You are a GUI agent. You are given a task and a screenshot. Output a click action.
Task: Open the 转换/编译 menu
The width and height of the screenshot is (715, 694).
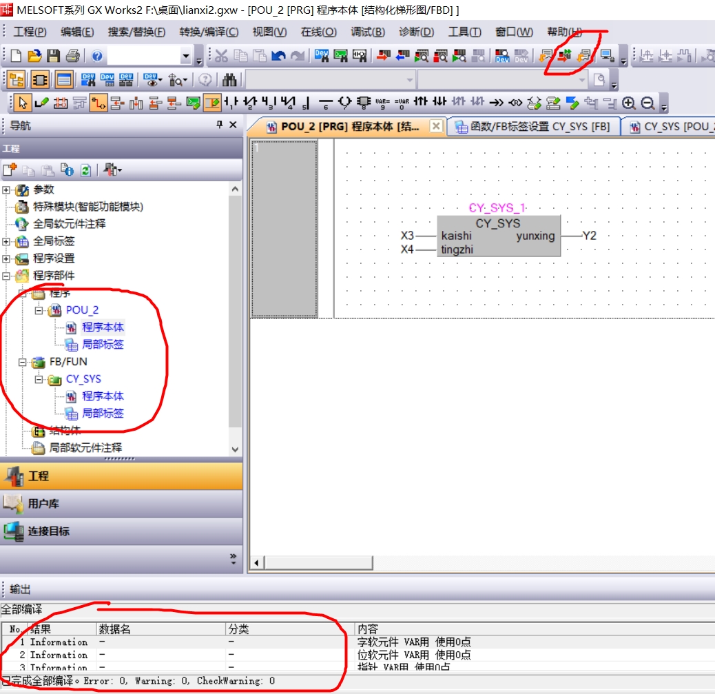tap(209, 32)
